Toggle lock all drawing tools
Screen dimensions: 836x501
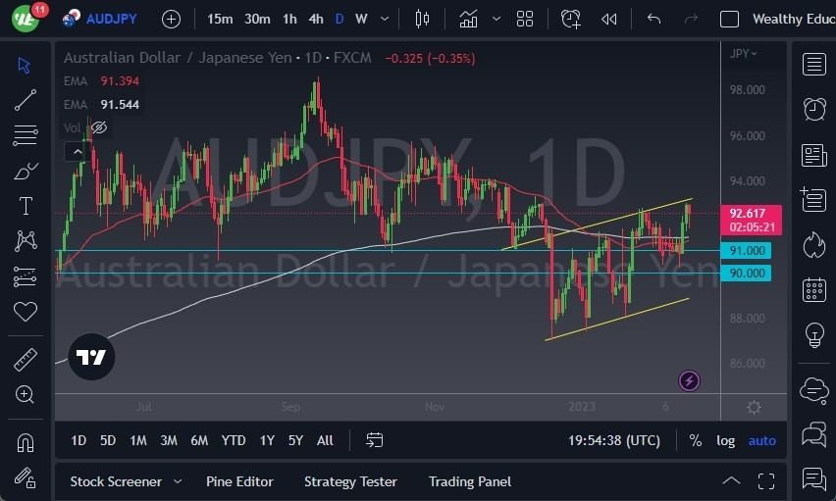[x=26, y=477]
